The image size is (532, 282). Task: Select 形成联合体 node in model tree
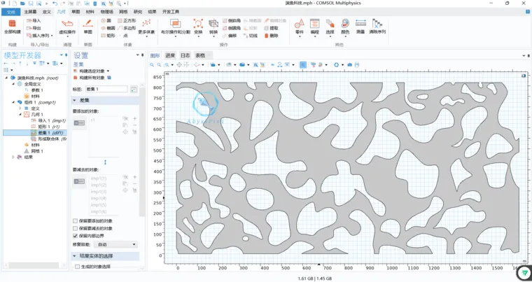coord(49,139)
